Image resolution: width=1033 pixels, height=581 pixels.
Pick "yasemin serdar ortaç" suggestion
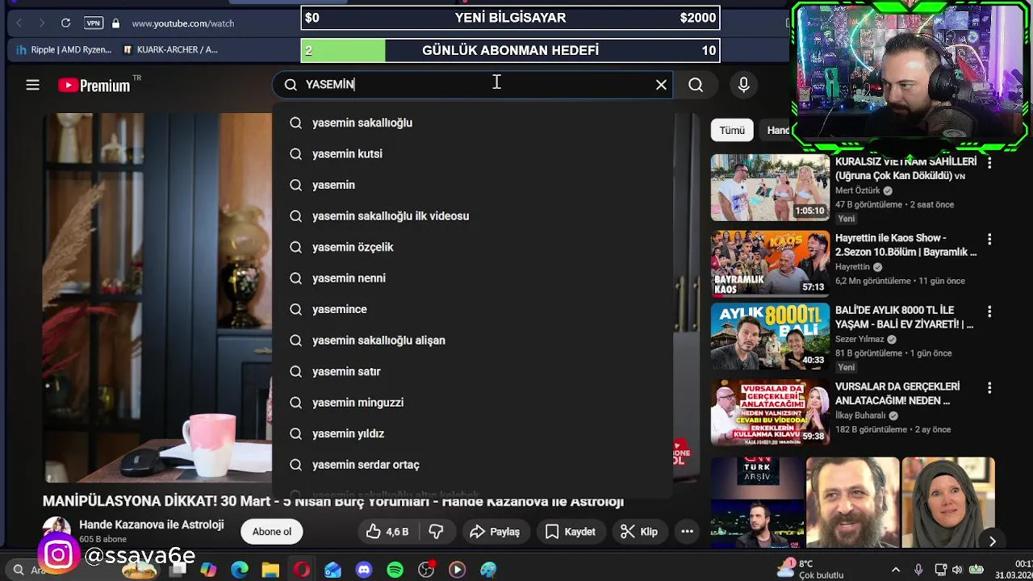(473, 464)
